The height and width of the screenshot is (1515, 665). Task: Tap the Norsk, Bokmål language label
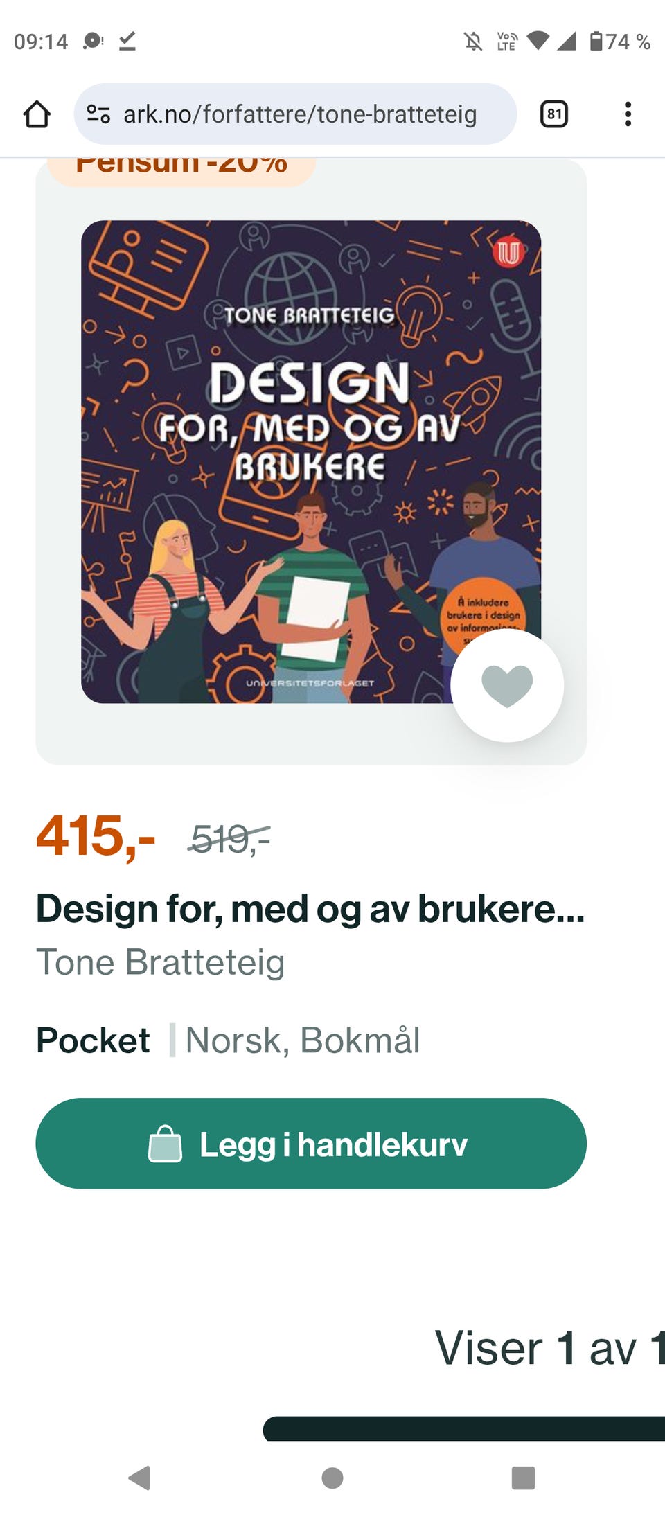pyautogui.click(x=303, y=1040)
